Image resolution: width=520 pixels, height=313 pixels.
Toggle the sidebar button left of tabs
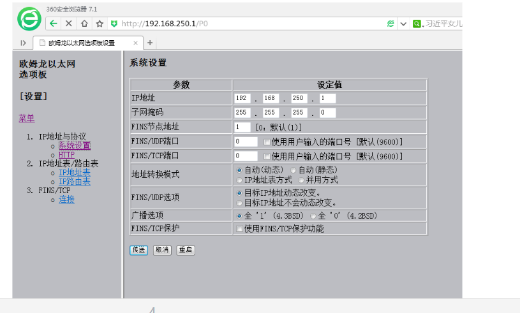23,43
